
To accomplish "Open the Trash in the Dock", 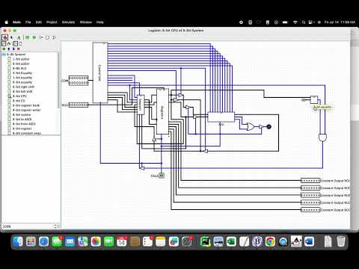I will click(340, 241).
